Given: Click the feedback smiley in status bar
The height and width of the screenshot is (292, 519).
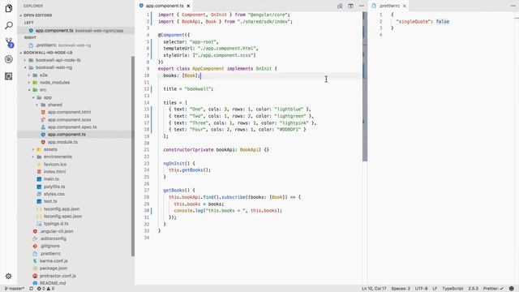Looking at the screenshot, I should 512,289.
